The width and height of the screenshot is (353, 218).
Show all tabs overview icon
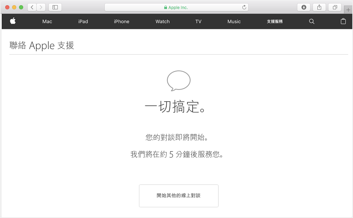[x=335, y=7]
